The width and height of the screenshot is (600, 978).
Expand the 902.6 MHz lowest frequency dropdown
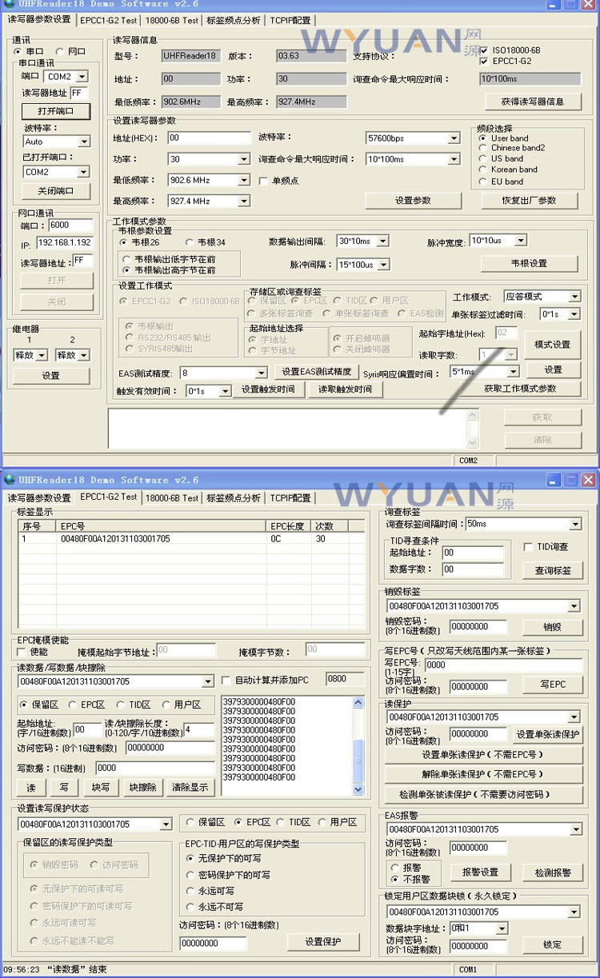click(x=244, y=180)
